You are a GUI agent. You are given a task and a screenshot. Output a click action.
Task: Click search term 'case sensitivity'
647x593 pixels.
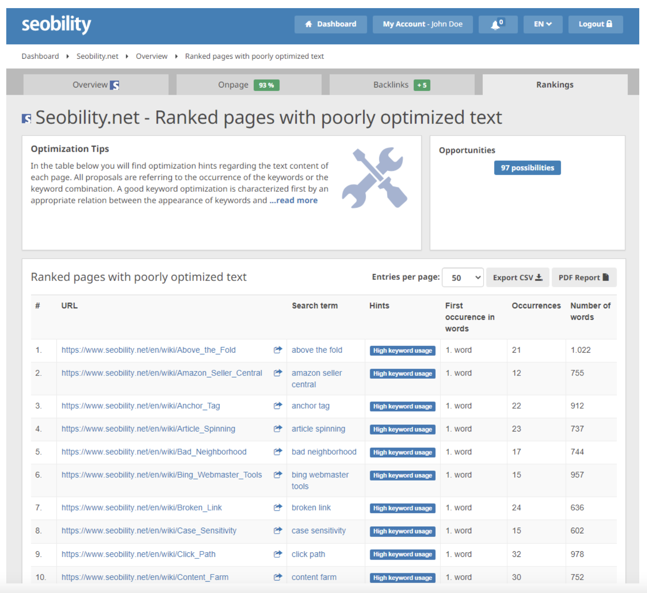(x=319, y=531)
